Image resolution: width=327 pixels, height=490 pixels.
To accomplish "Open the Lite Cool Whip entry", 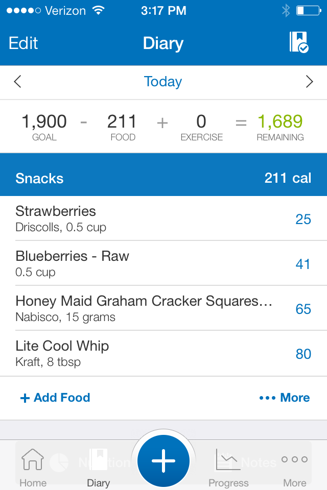I will pos(163,353).
